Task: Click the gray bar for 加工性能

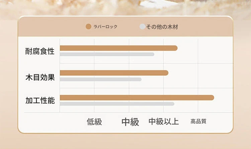Action: click(117, 104)
